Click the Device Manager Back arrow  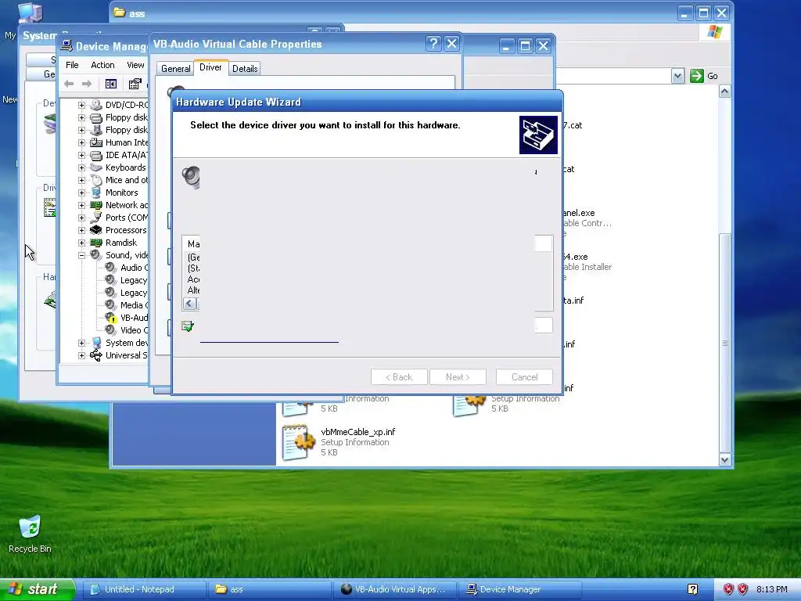(x=69, y=84)
